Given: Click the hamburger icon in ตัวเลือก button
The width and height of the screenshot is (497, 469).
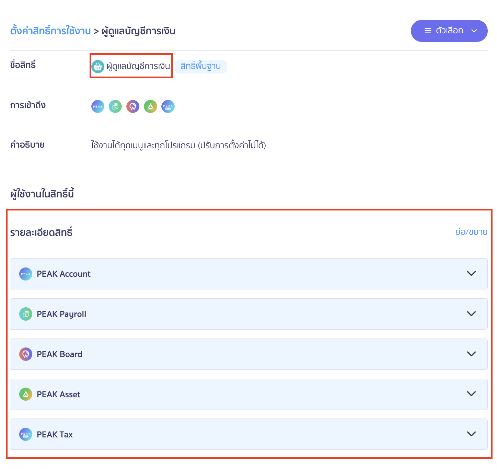Looking at the screenshot, I should click(x=428, y=31).
